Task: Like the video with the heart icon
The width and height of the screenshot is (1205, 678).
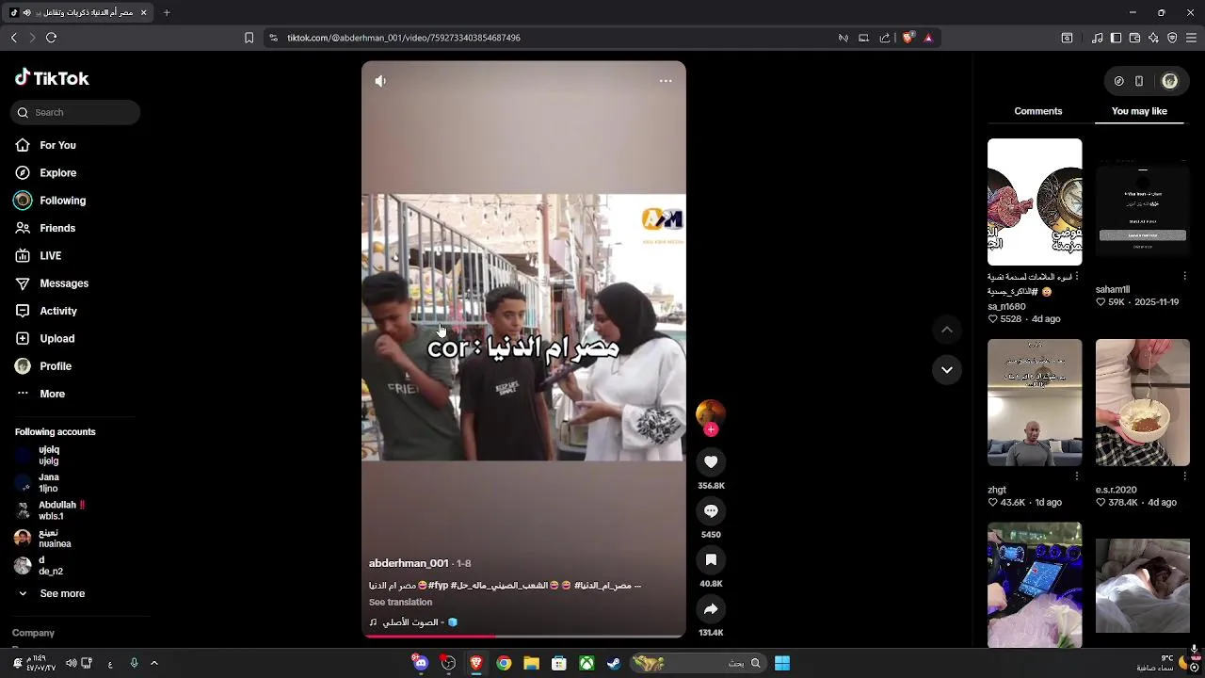Action: coord(711,461)
